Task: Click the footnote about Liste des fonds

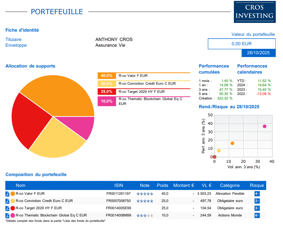Action: coord(55,221)
